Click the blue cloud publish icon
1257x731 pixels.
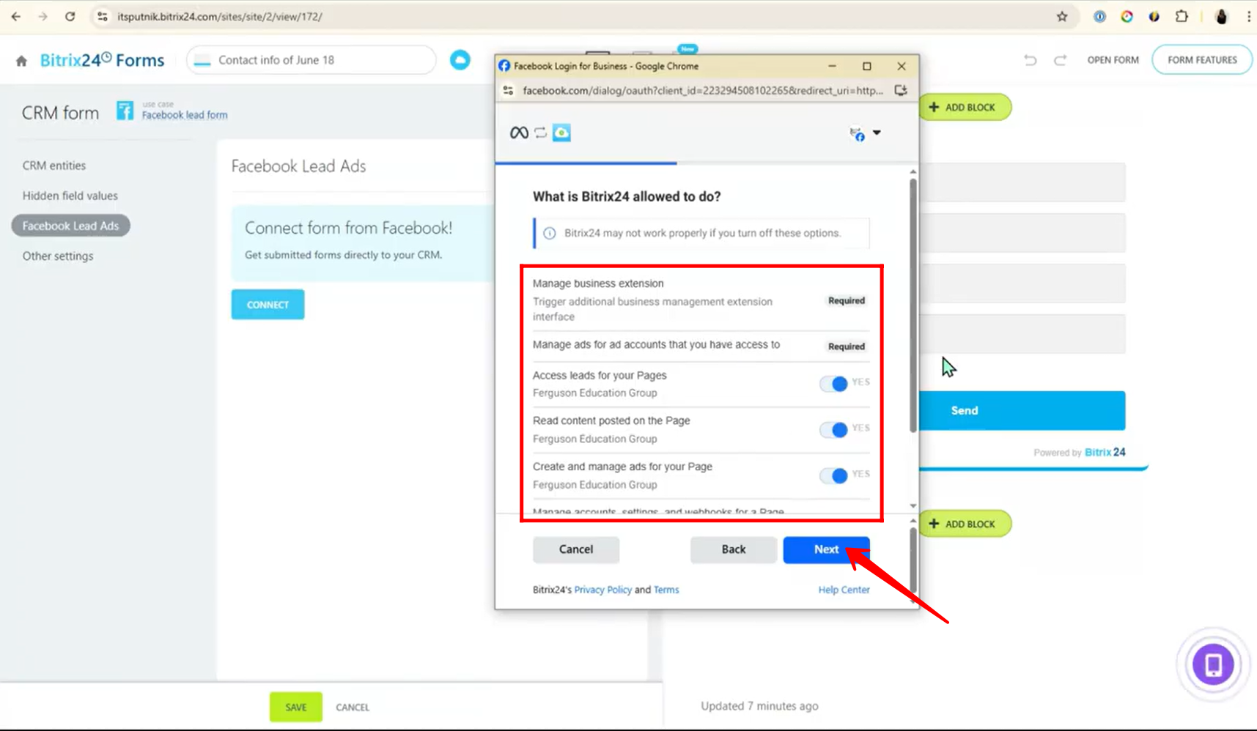click(460, 60)
